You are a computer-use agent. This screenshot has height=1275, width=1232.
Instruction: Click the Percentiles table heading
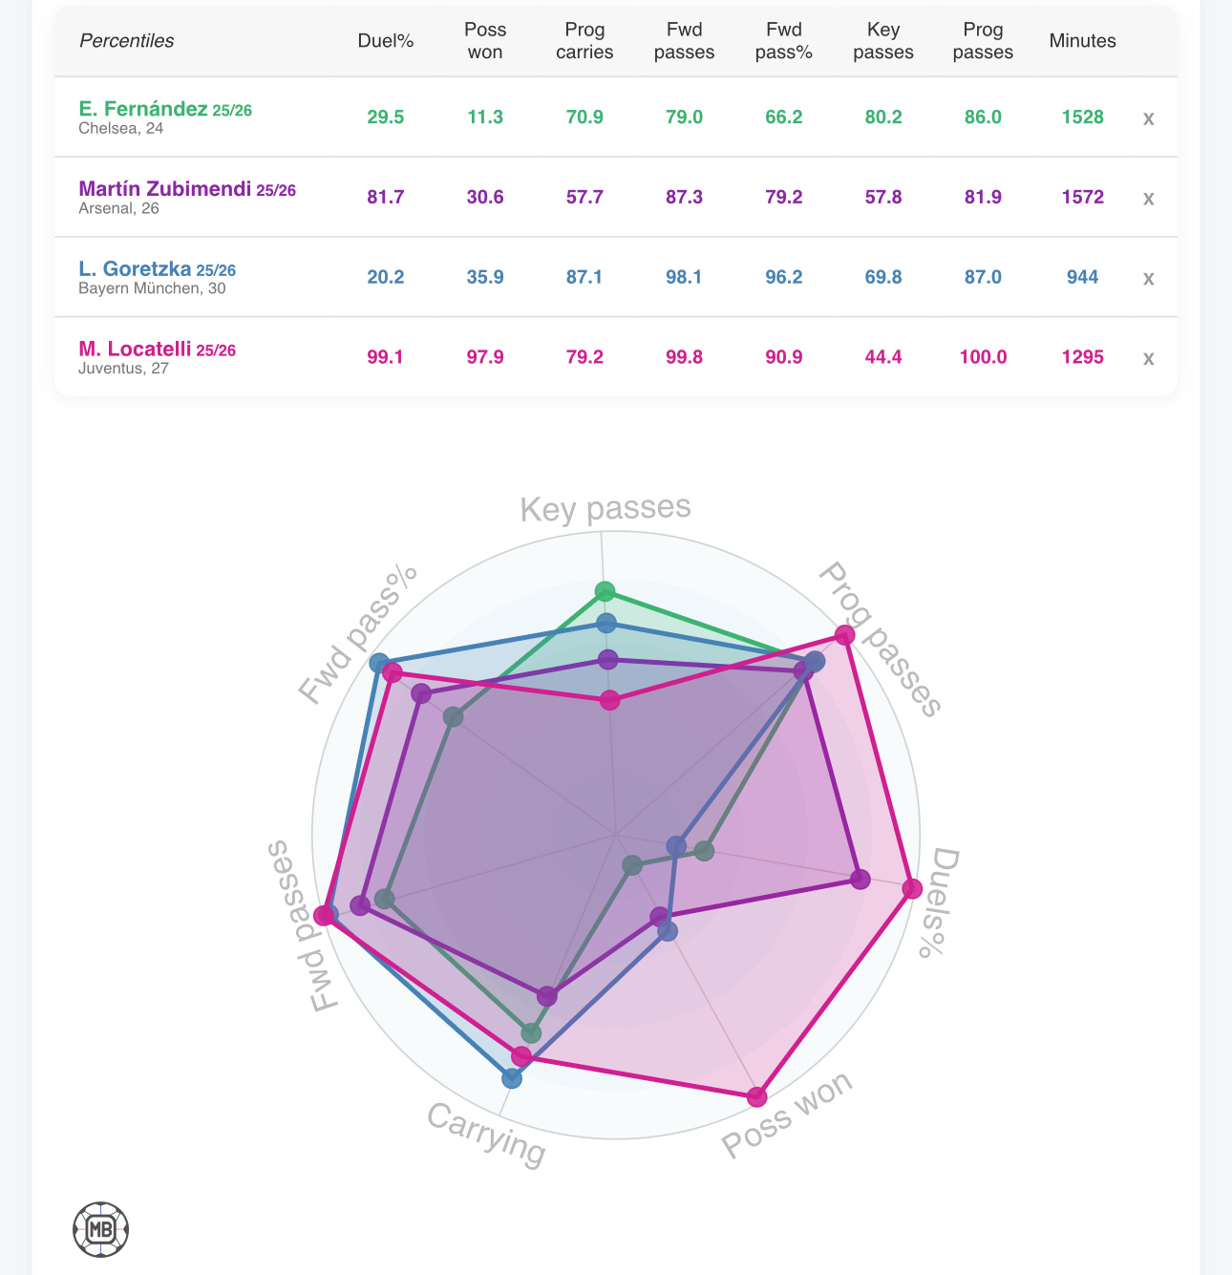click(126, 41)
